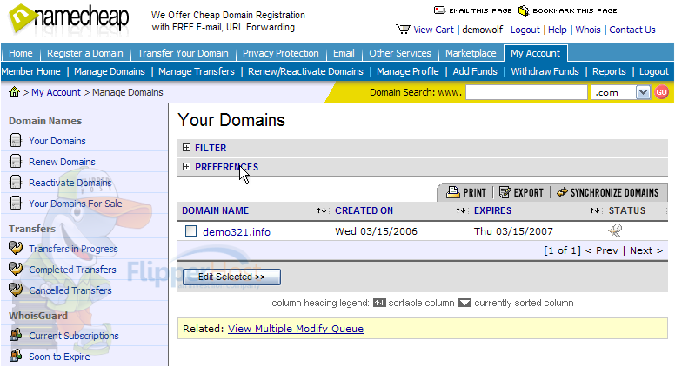The image size is (675, 367).
Task: Open Reports submenu item
Action: 609,71
